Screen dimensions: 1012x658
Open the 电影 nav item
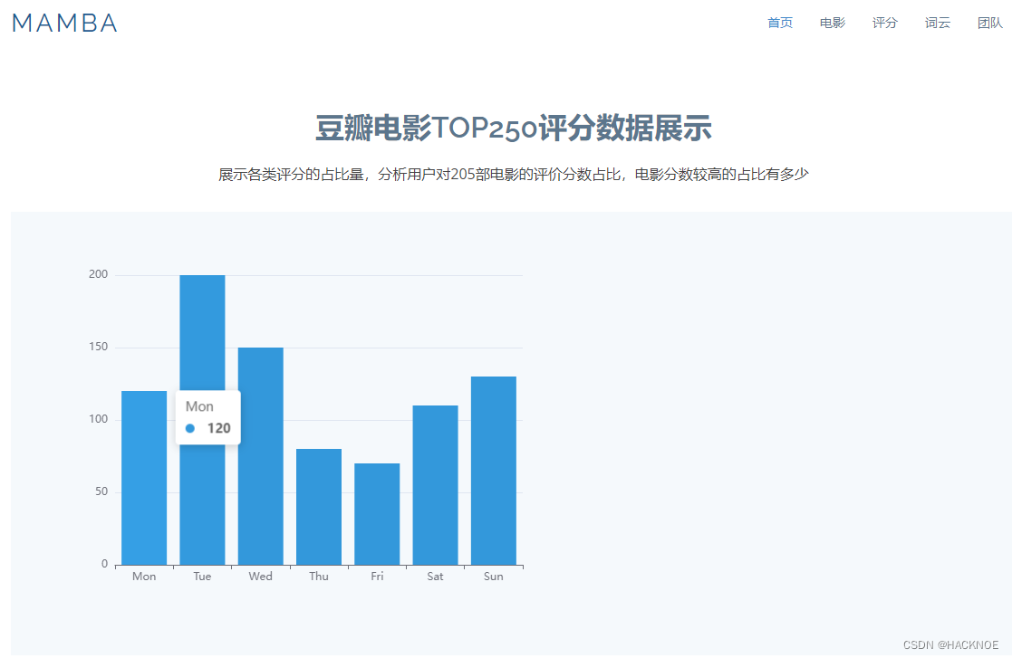(x=832, y=24)
